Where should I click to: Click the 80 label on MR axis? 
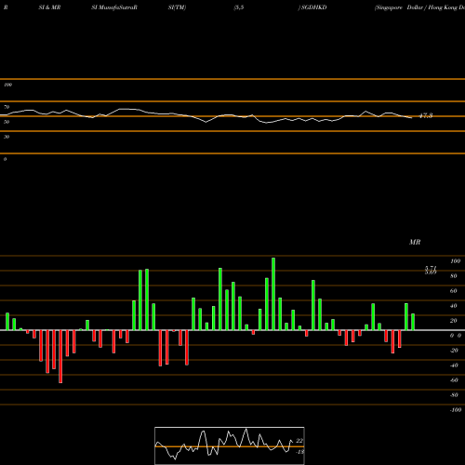tap(454, 276)
